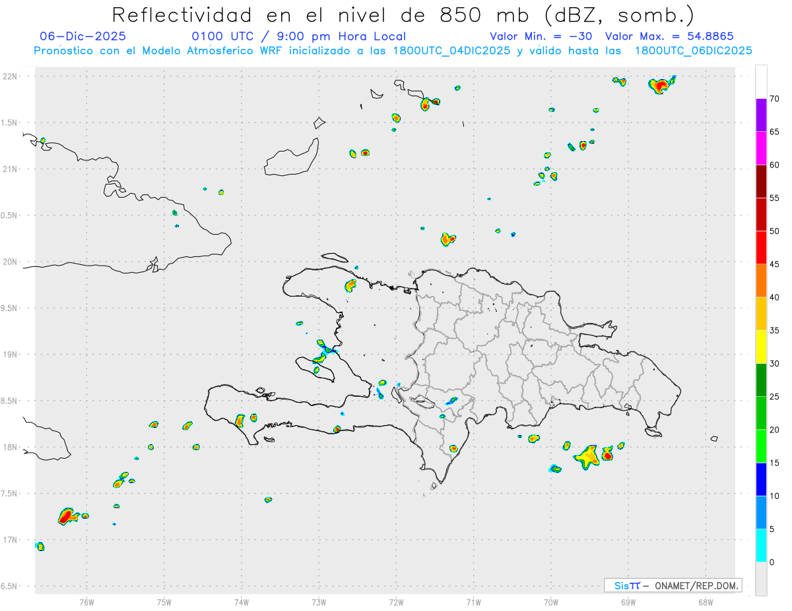Pick the medium green 20-25 dBZ legend color
This screenshot has width=792, height=611.
[x=761, y=413]
